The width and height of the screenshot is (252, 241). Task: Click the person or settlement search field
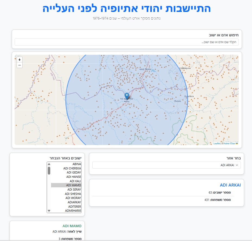[x=127, y=42]
